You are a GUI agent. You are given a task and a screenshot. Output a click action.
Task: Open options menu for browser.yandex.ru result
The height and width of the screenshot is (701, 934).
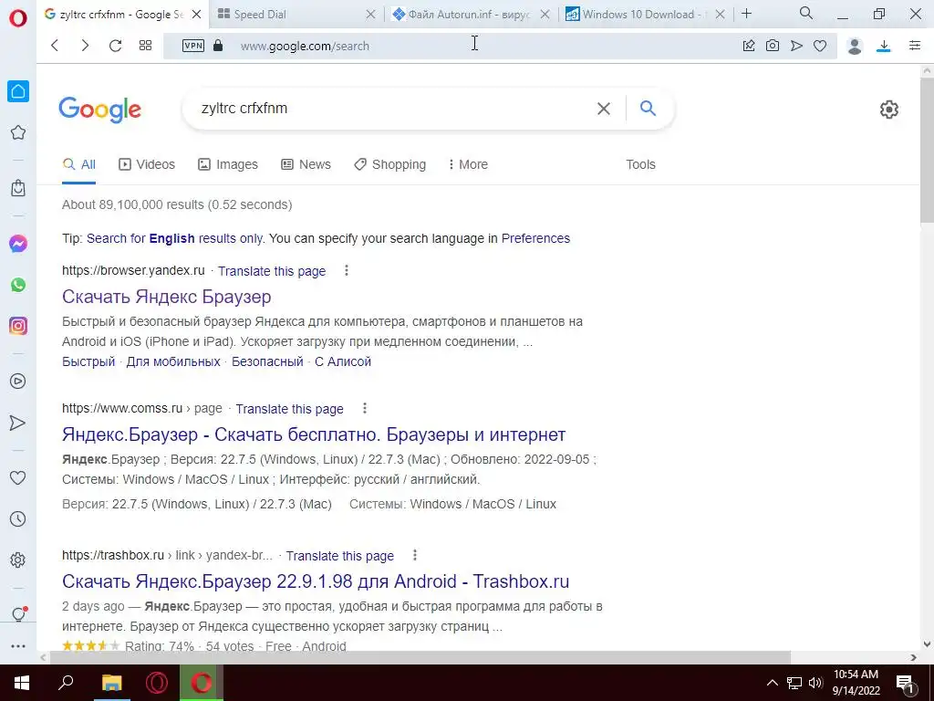pyautogui.click(x=346, y=270)
